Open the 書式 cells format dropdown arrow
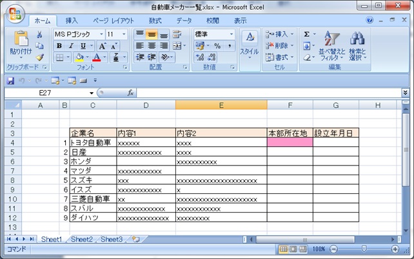Image resolution: width=414 pixels, height=259 pixels. (x=292, y=57)
